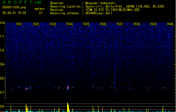This screenshot has width=176, height=112.
Task: Click the 0.9 kHz frequency label
Action: (3, 64)
